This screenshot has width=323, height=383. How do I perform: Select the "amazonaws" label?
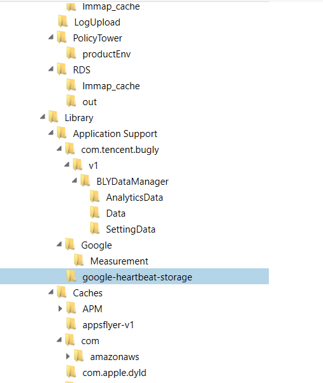point(115,357)
